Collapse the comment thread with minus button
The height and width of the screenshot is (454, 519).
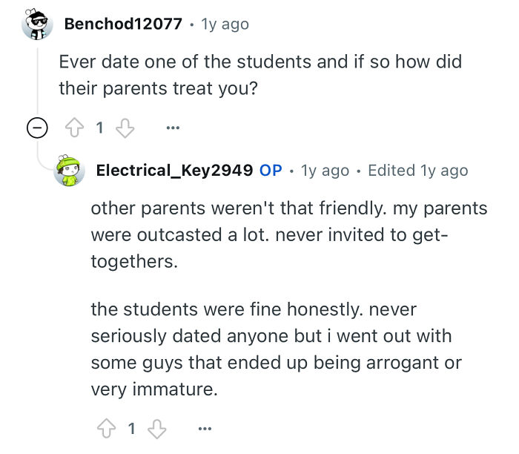(x=36, y=128)
